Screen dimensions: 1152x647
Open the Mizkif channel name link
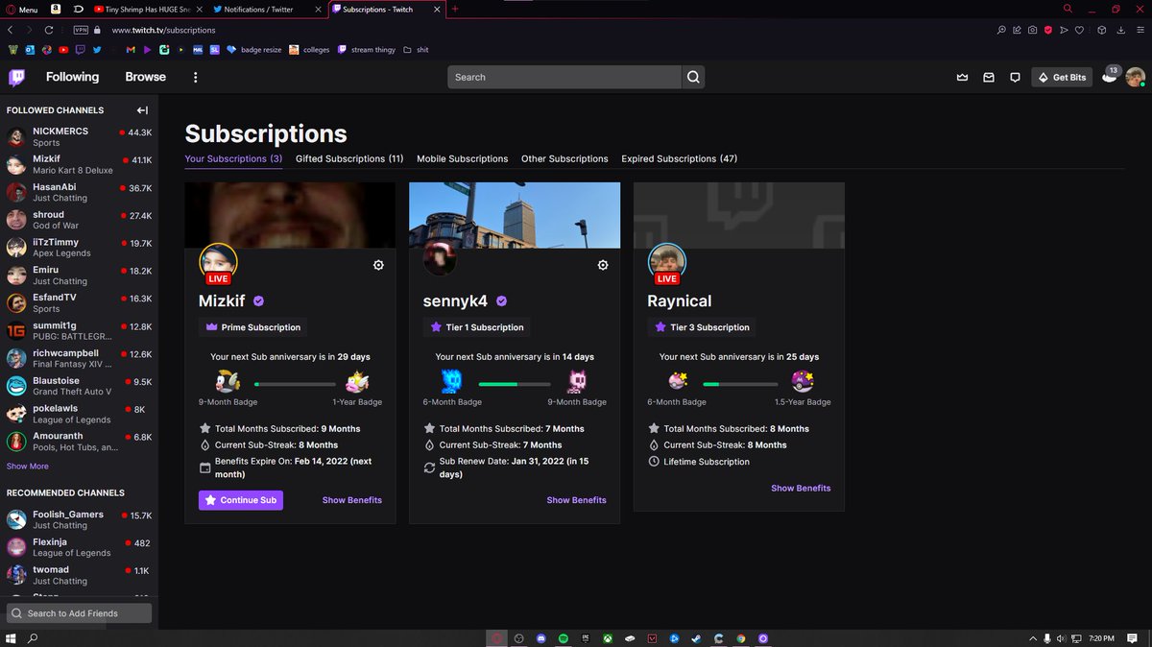pyautogui.click(x=222, y=300)
